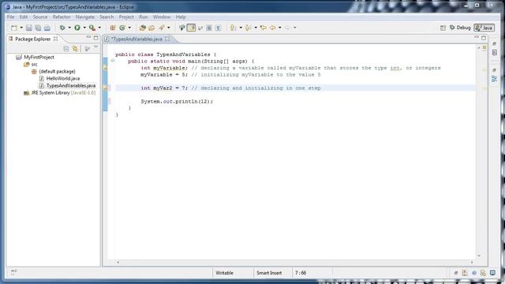Collapse All in Package Explorer toolbar
Screen dimensions: 505x284
66,49
